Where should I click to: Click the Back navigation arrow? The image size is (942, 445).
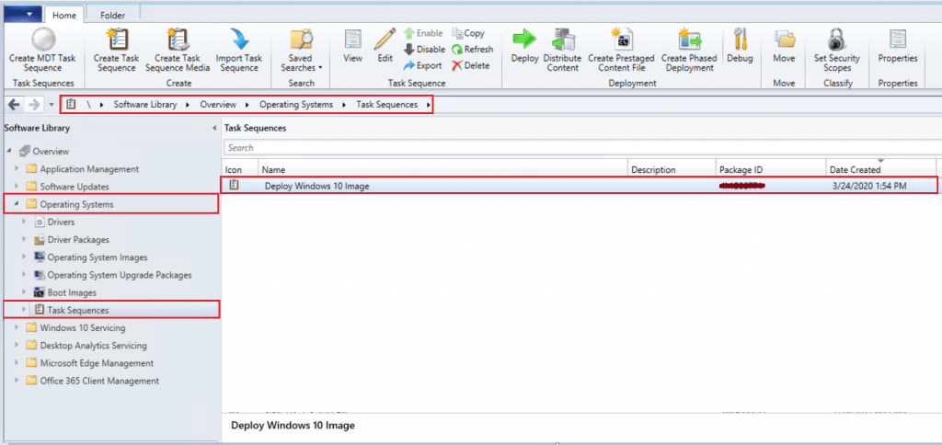13,105
